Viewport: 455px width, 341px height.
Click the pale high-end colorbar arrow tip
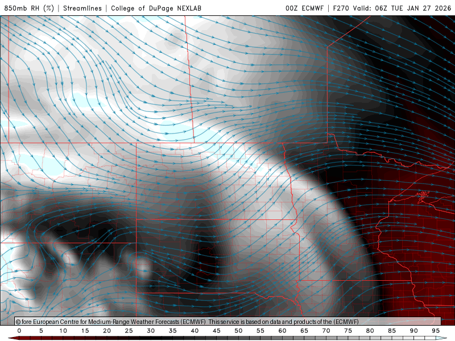point(442,338)
